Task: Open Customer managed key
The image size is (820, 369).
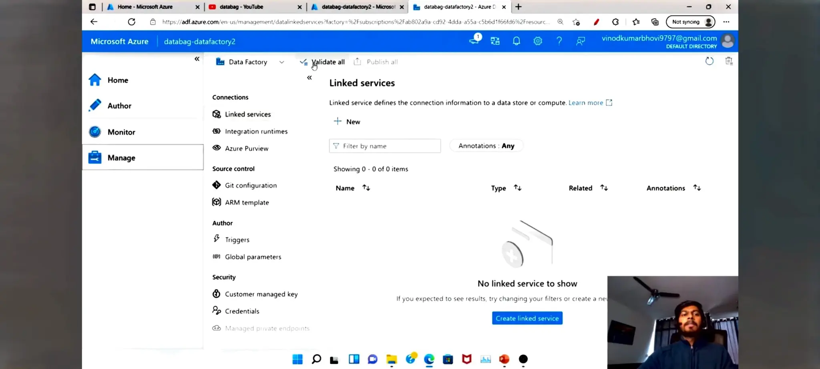Action: point(255,294)
